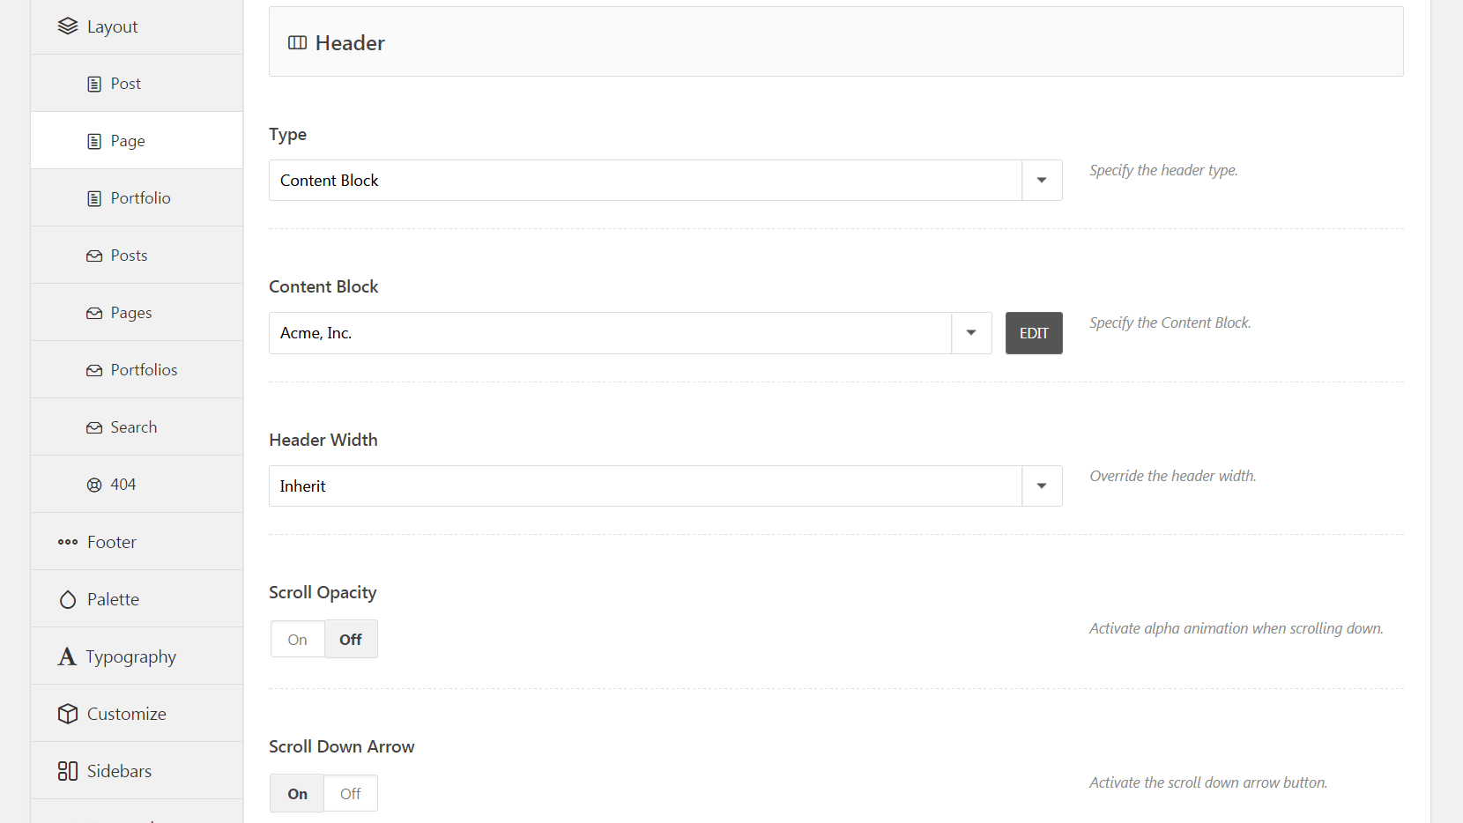Click the Acme, Inc. select field

click(x=630, y=333)
